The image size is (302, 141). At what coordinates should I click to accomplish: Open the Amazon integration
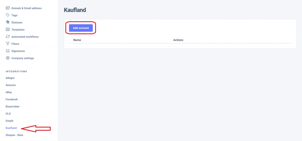11,85
